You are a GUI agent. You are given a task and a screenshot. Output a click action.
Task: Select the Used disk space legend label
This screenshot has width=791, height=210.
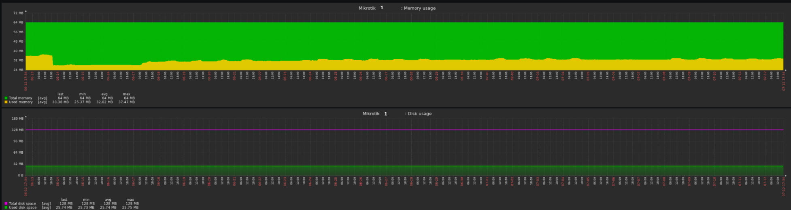click(22, 208)
